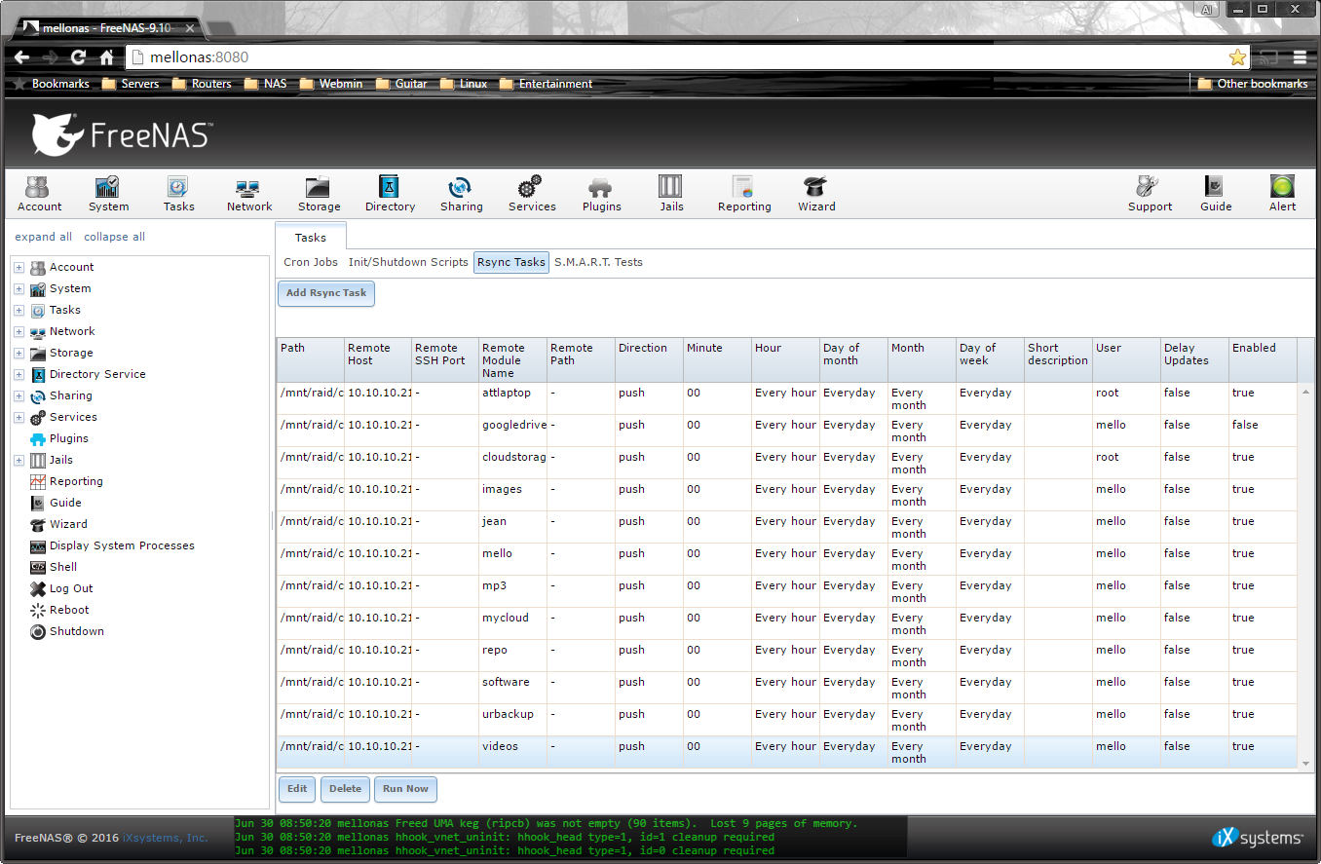1321x864 pixels.
Task: Click collapse all link
Action: point(114,237)
